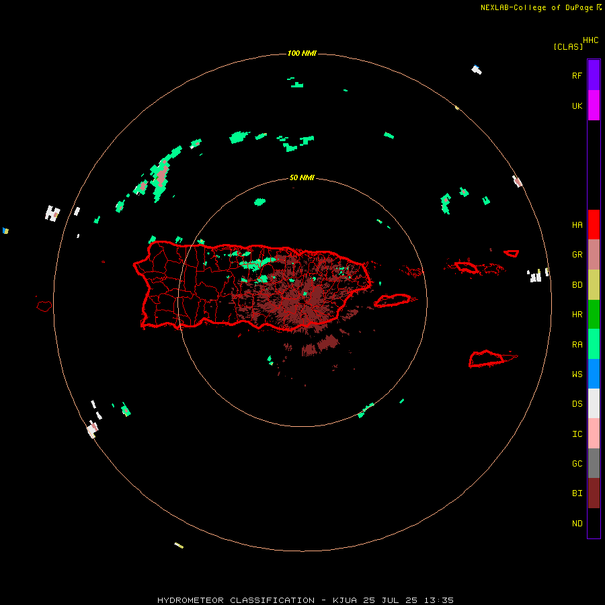
Task: Click the "25 JUL 25" date text
Action: tap(390, 600)
